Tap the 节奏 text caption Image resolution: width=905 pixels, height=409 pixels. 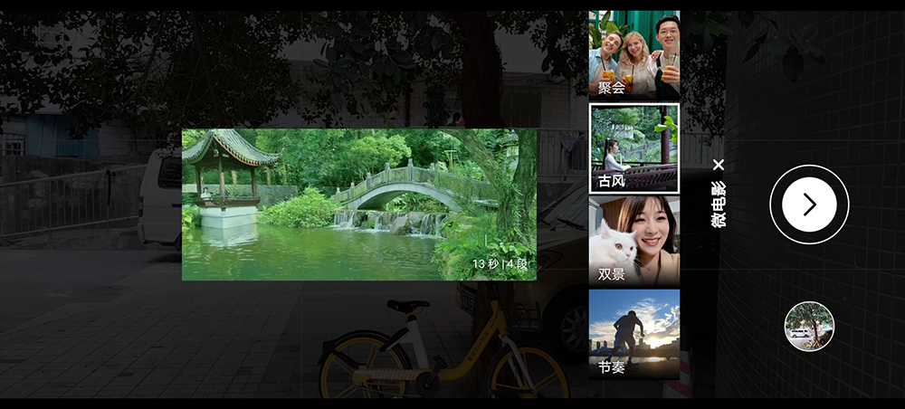[x=612, y=366]
